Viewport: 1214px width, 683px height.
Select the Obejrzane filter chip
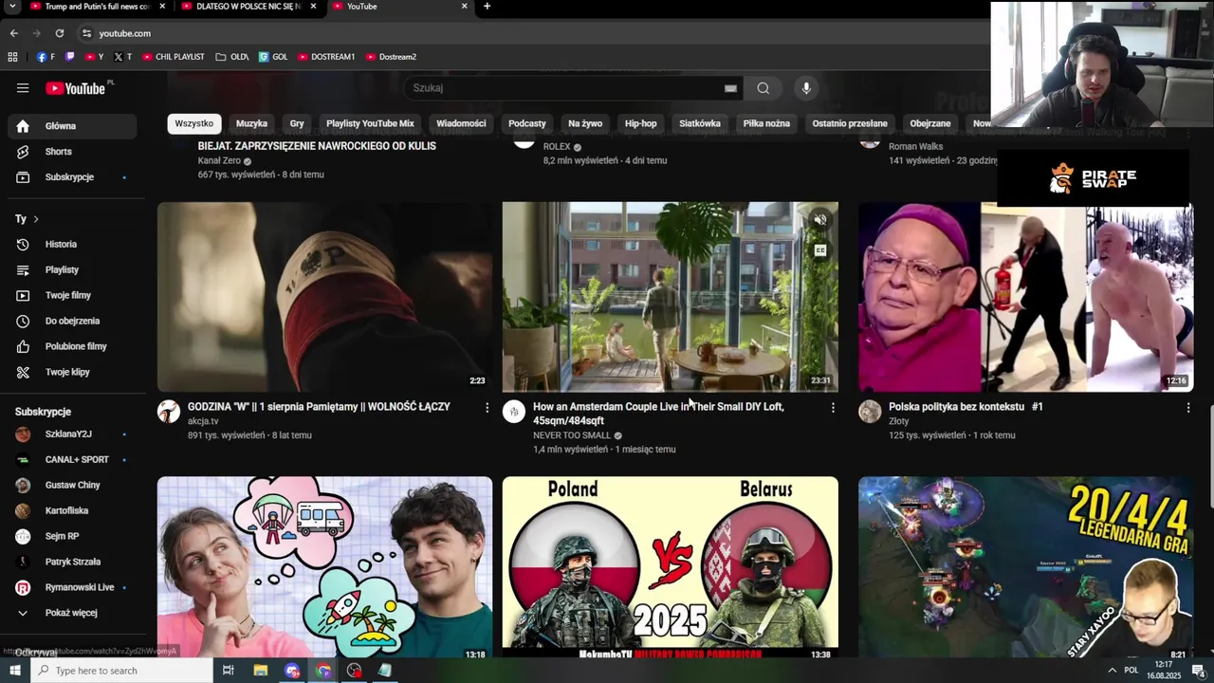click(x=930, y=123)
